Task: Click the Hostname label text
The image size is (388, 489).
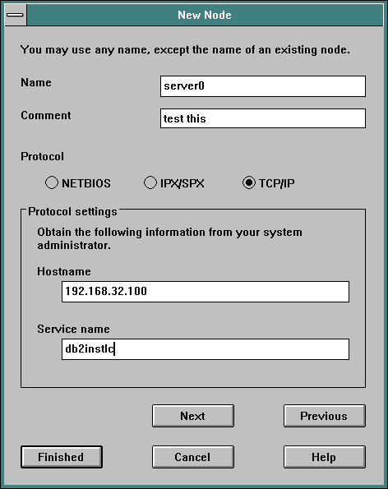Action: coord(64,271)
